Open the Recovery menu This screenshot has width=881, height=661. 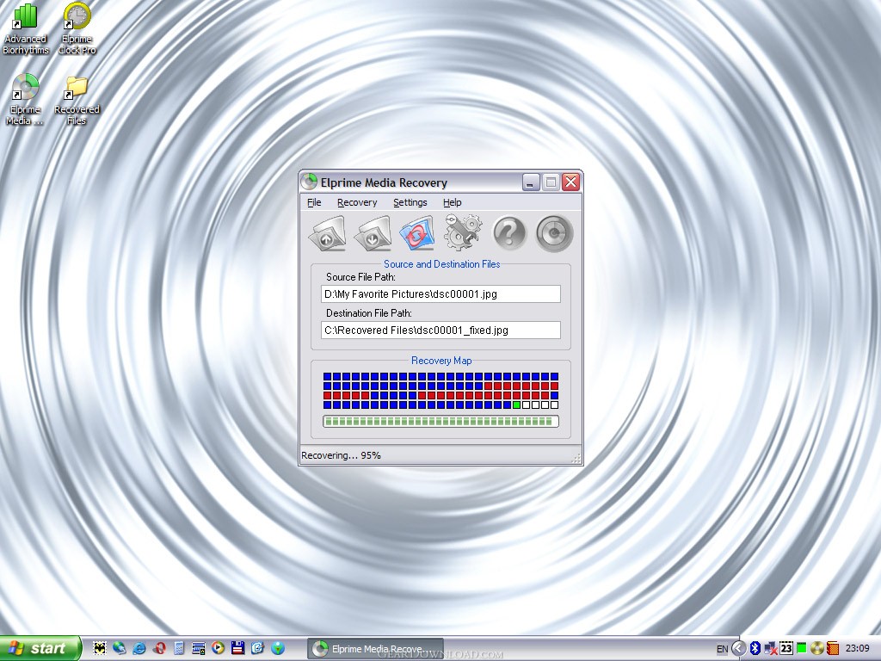tap(357, 202)
